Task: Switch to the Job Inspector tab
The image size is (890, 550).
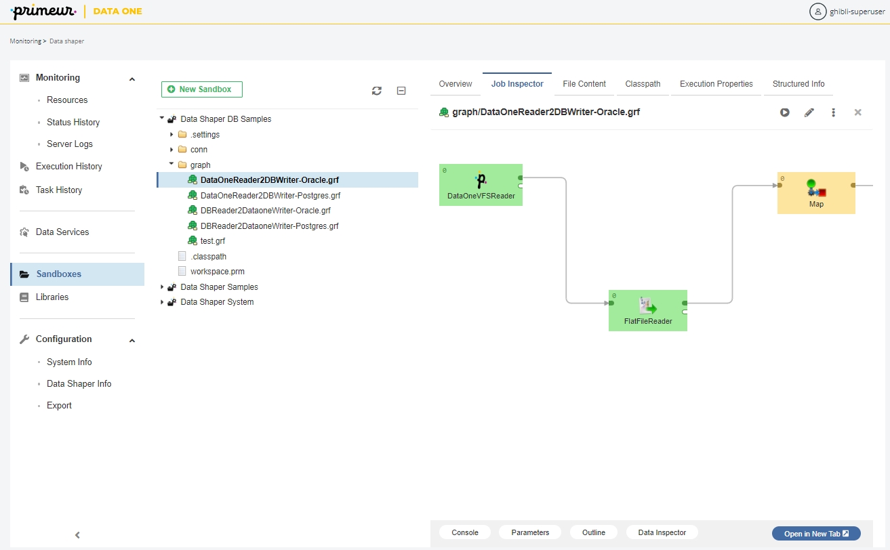Action: click(517, 84)
